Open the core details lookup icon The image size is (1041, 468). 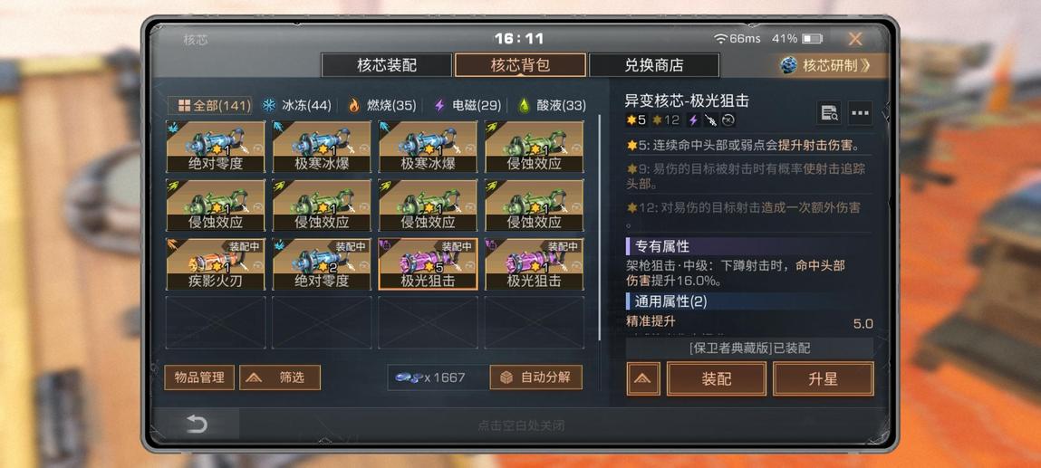tap(829, 113)
